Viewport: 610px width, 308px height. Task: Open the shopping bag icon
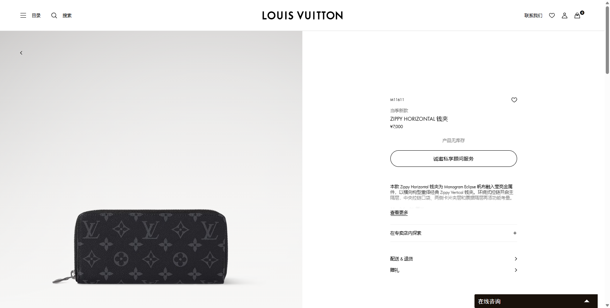(x=577, y=15)
